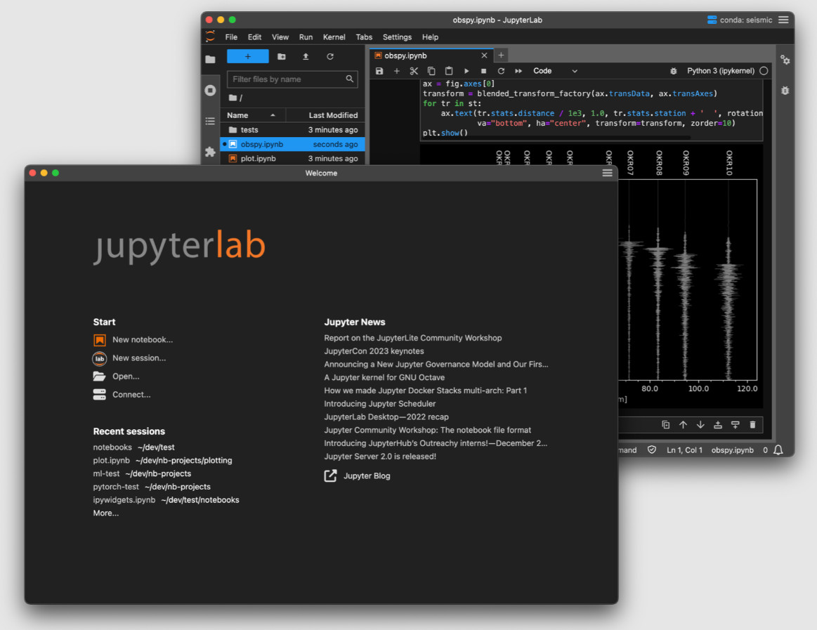Cut selected cell with scissors icon

[414, 71]
